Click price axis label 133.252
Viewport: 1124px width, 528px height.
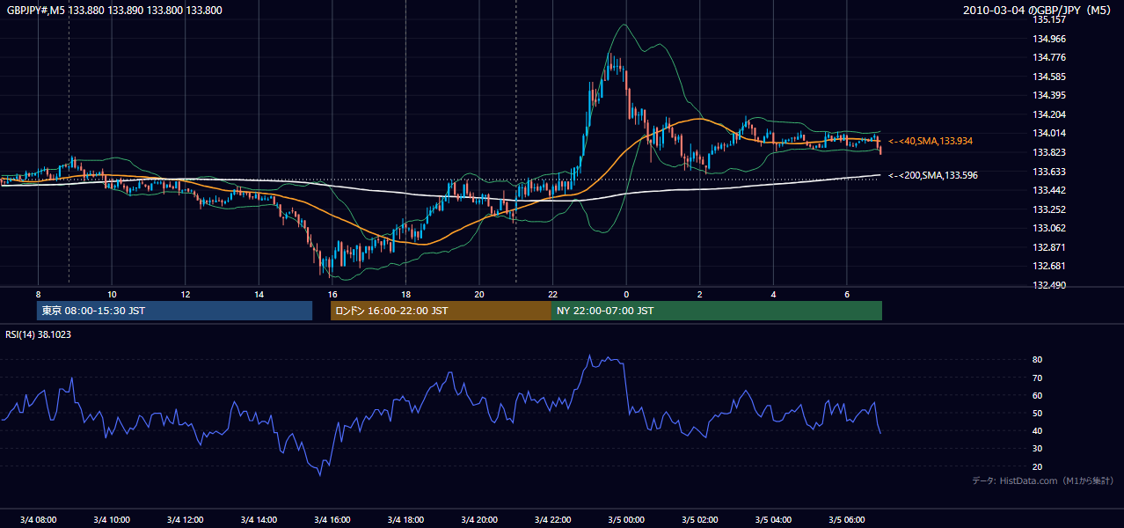pyautogui.click(x=1049, y=209)
